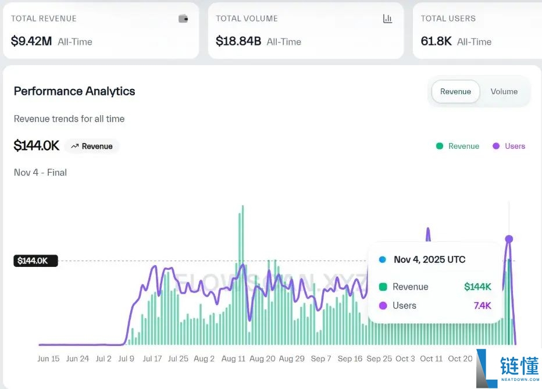Click the Jul 9 x-axis date label
The width and height of the screenshot is (542, 389).
pos(125,359)
